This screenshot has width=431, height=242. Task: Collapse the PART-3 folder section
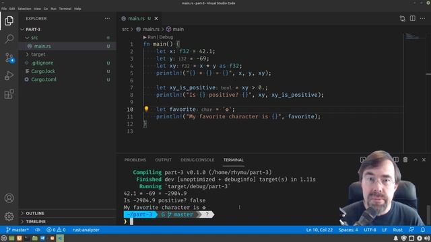(67, 30)
